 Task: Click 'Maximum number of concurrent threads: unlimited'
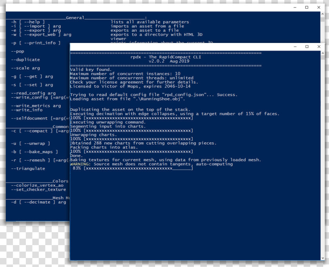pos(132,78)
